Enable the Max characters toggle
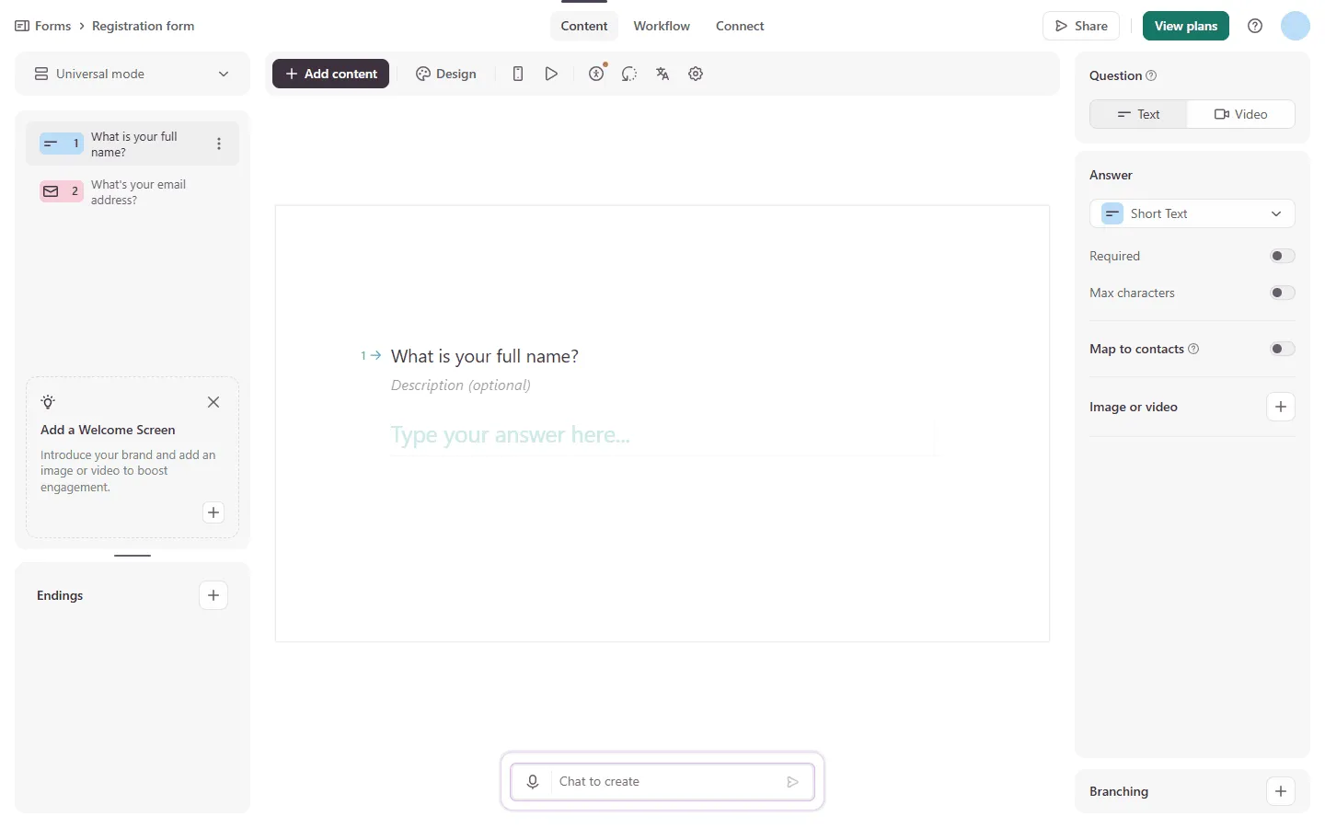Viewport: 1325px width, 828px height. 1282,293
